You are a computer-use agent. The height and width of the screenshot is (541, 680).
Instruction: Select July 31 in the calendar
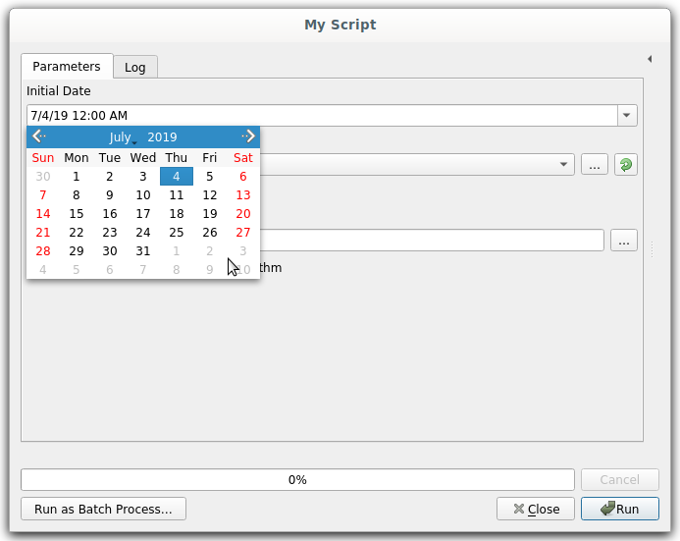(x=143, y=250)
